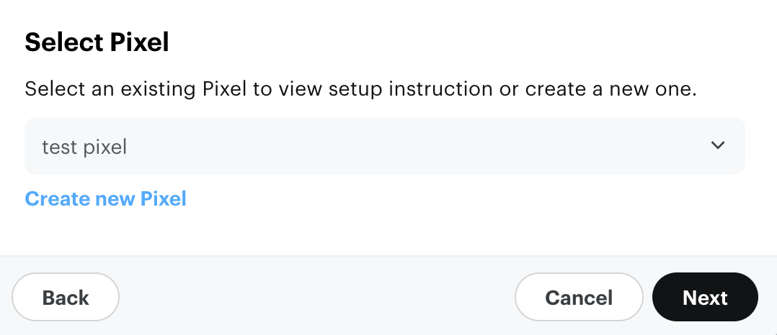Select the gray Pixel dropdown field
This screenshot has height=335, width=777.
point(384,146)
